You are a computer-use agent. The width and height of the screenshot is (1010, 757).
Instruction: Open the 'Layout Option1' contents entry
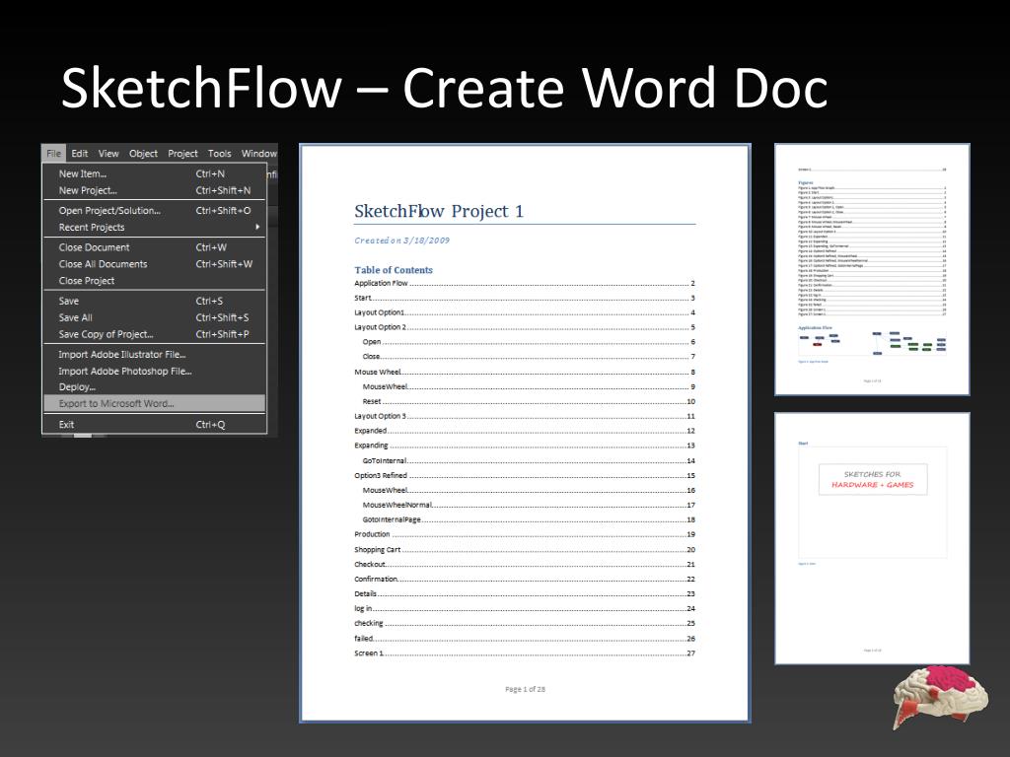(525, 312)
